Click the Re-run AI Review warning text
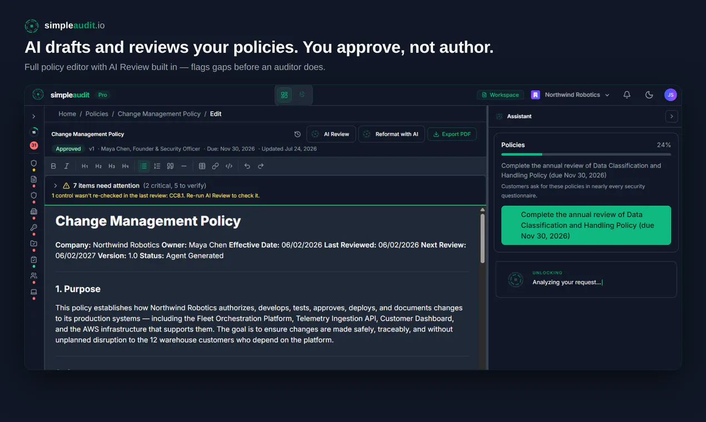The image size is (706, 422). pyautogui.click(x=156, y=195)
